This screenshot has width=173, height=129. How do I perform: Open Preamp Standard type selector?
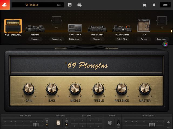pos(35,39)
